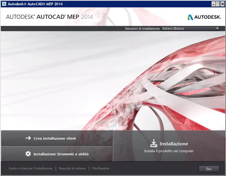Click the gear icon for Strumenti e utilità
226x176 pixels.
point(28,154)
